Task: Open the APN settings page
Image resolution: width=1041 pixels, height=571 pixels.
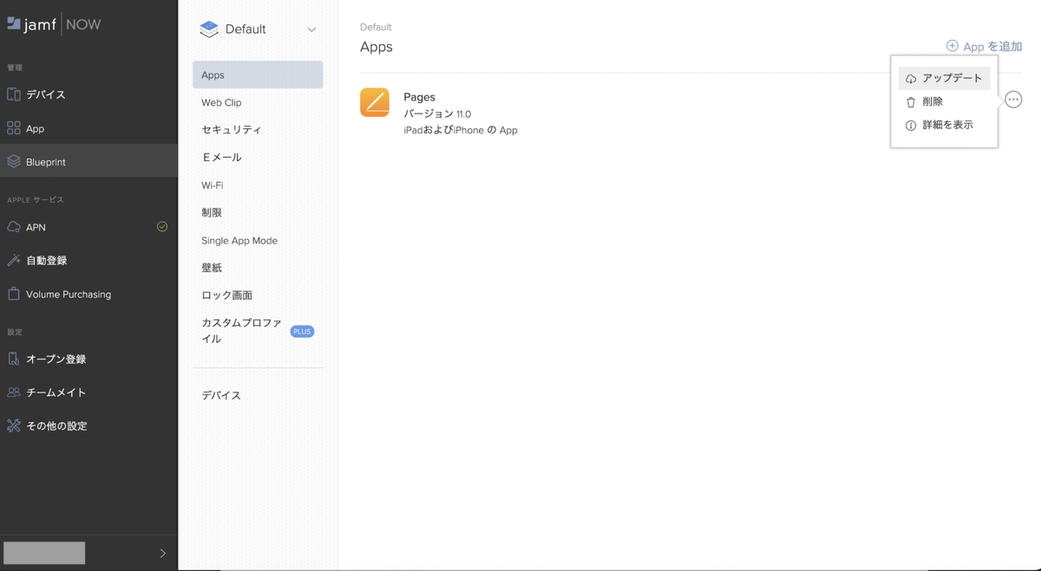Action: 88,227
